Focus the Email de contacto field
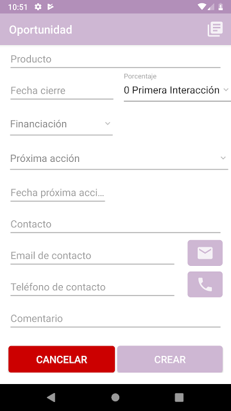The width and height of the screenshot is (231, 411). 92,256
